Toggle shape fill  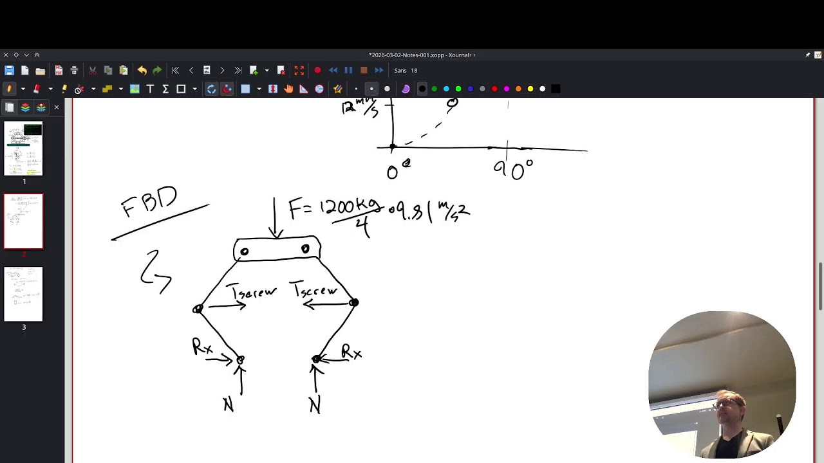click(x=406, y=89)
